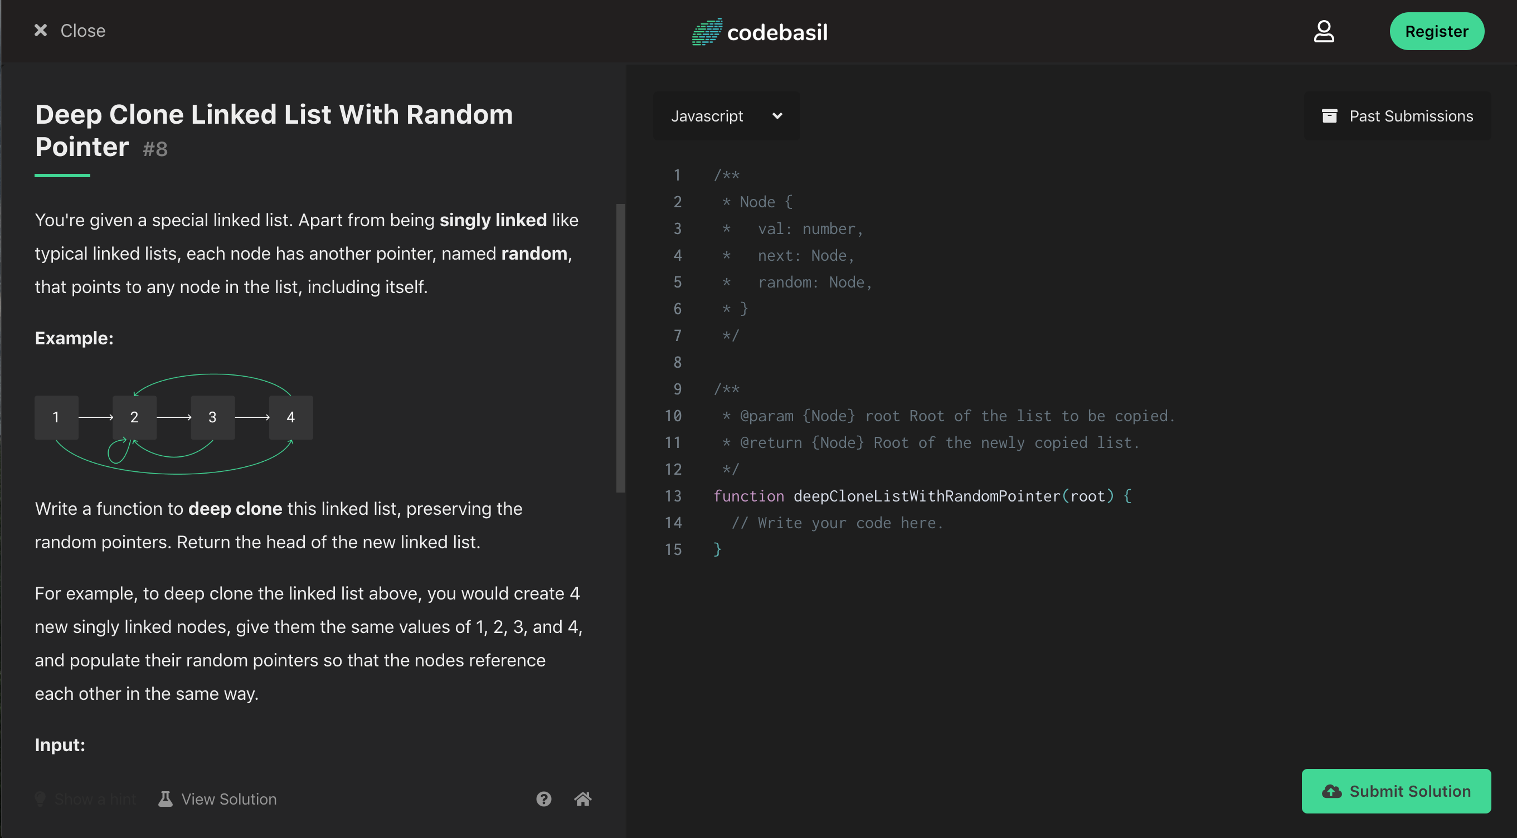The image size is (1517, 838).
Task: Click Show a hint
Action: (x=95, y=798)
